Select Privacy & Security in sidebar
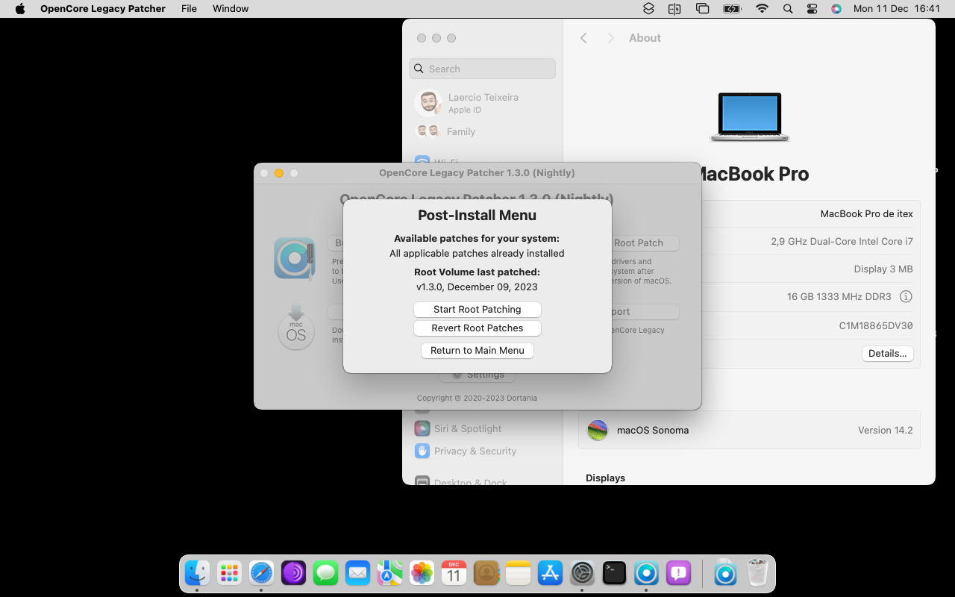This screenshot has width=955, height=597. [x=482, y=451]
